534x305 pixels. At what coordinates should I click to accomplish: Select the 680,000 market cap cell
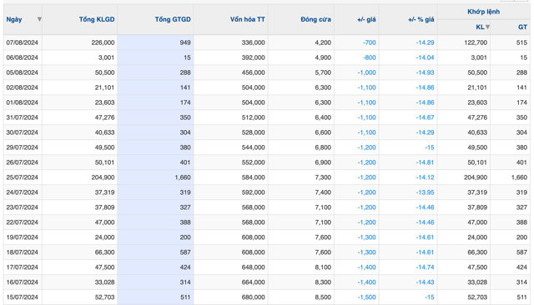tap(253, 297)
